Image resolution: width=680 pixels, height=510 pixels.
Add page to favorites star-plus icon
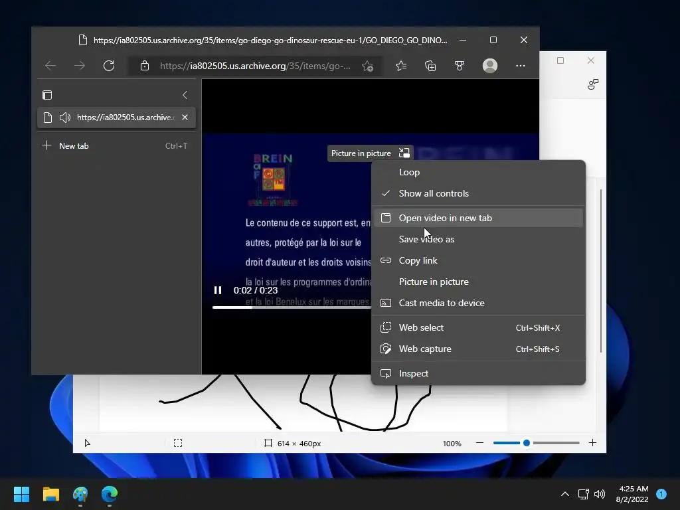367,66
